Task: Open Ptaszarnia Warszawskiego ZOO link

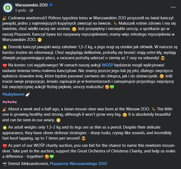Action: click(x=80, y=163)
